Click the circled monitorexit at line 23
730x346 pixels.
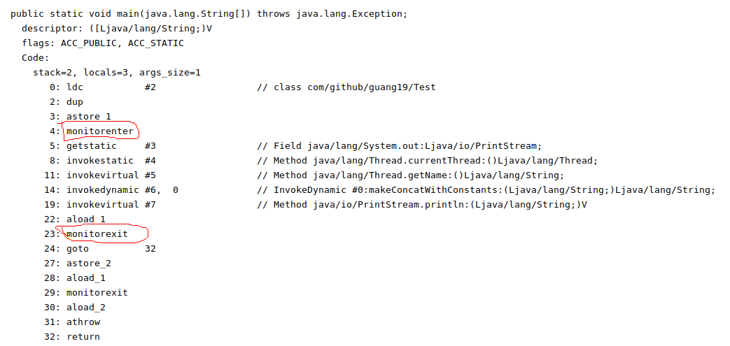click(x=97, y=234)
